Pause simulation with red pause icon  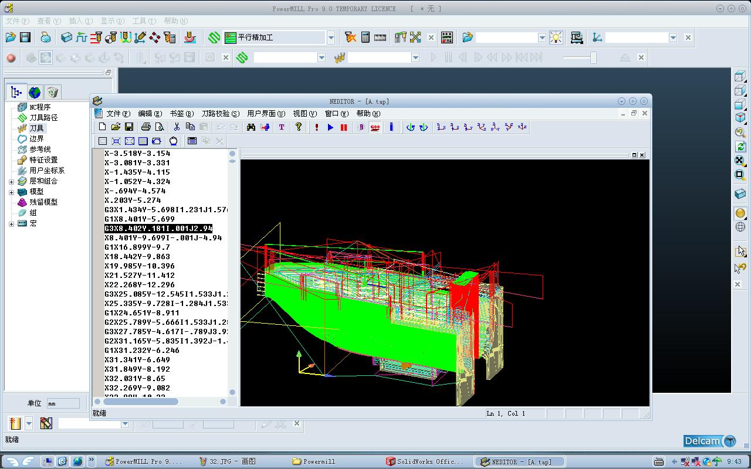(x=344, y=127)
